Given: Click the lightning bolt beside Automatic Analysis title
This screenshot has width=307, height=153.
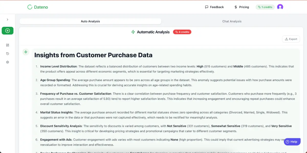Looking at the screenshot, I should pos(133,32).
